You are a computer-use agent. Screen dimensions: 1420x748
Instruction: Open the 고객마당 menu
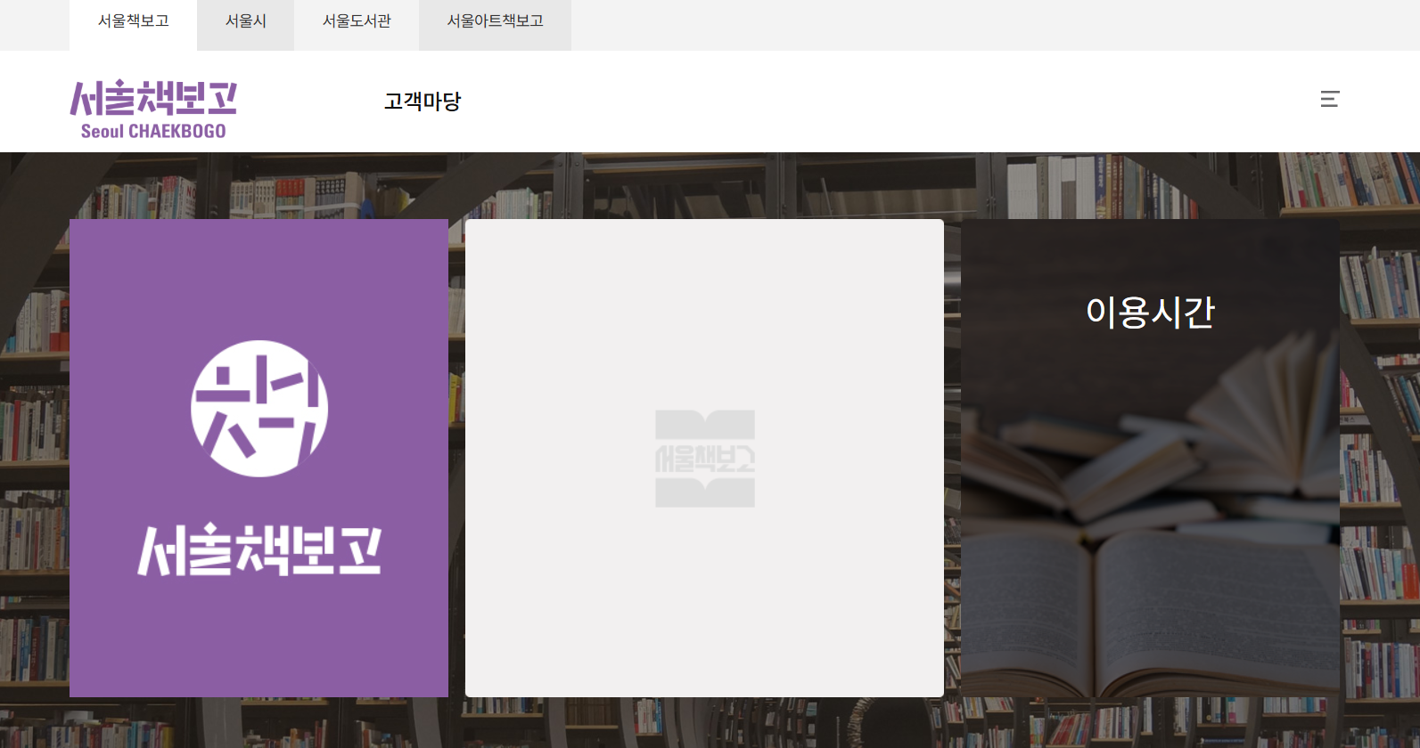(423, 102)
